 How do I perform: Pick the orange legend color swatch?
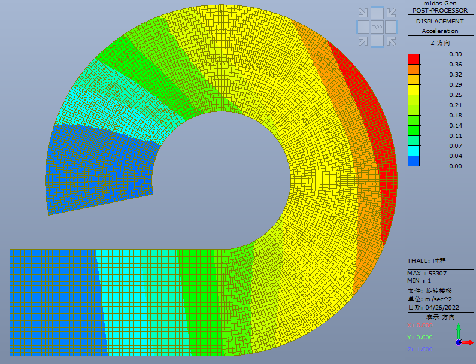(414, 69)
